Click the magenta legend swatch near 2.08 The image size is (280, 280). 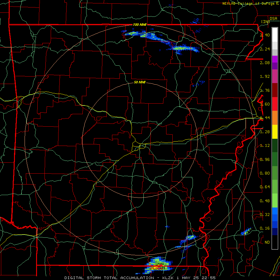pyautogui.click(x=275, y=59)
